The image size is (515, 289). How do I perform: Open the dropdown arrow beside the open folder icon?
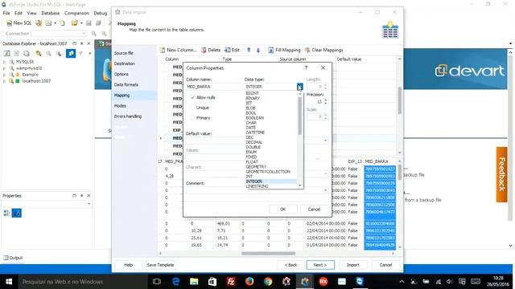point(81,23)
